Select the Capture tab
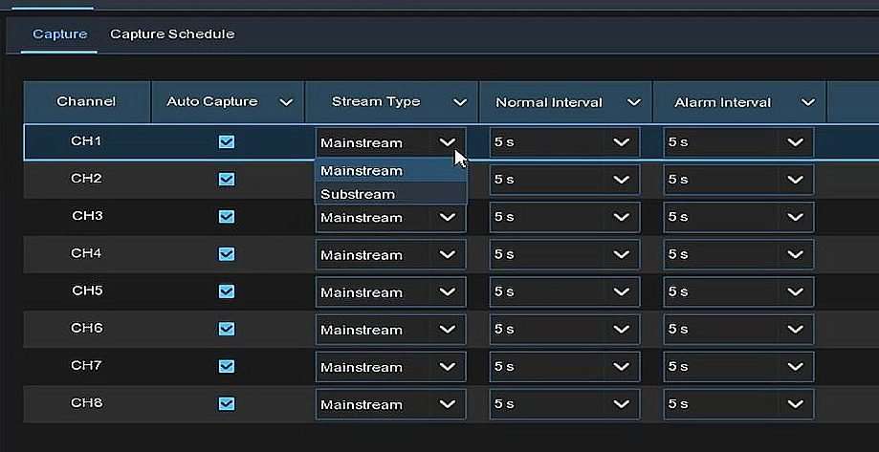The image size is (879, 452). [x=59, y=34]
